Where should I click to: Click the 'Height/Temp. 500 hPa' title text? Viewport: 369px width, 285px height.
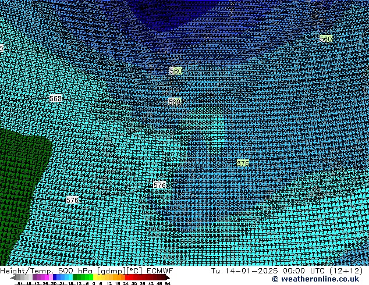coord(46,271)
